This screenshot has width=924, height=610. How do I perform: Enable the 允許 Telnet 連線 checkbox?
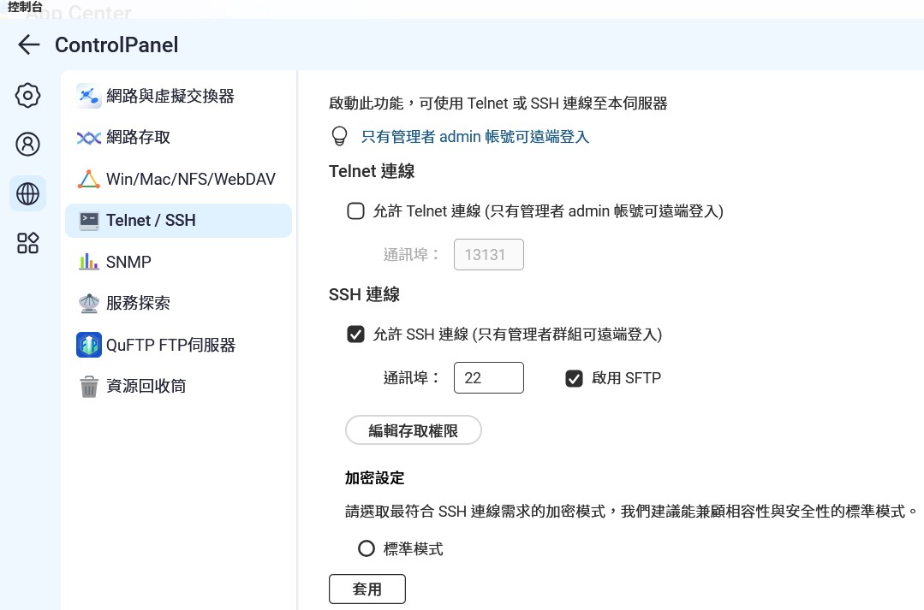(x=356, y=211)
